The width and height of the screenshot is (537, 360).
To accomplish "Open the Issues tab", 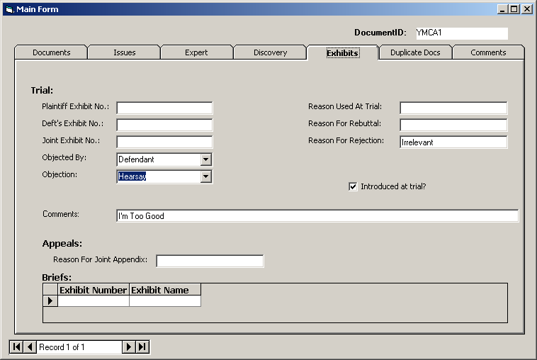I will [124, 52].
